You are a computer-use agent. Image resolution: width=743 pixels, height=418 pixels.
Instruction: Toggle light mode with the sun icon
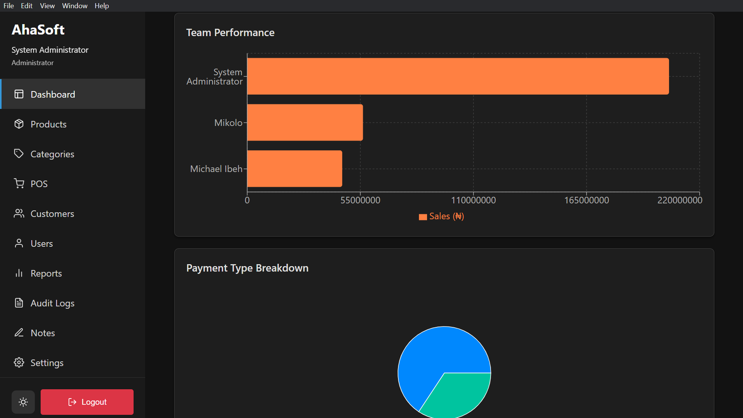tap(23, 402)
